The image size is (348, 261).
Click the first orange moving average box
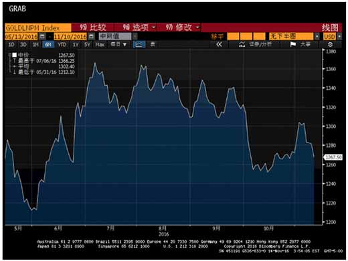233,36
